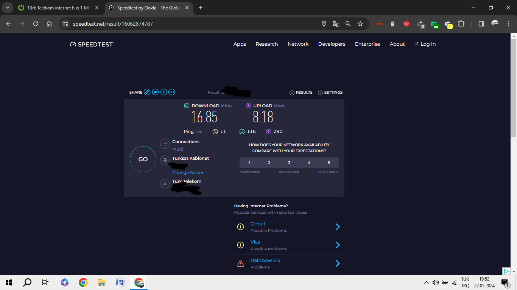517x290 pixels.
Task: Open File Explorer from taskbar
Action: click(x=101, y=282)
